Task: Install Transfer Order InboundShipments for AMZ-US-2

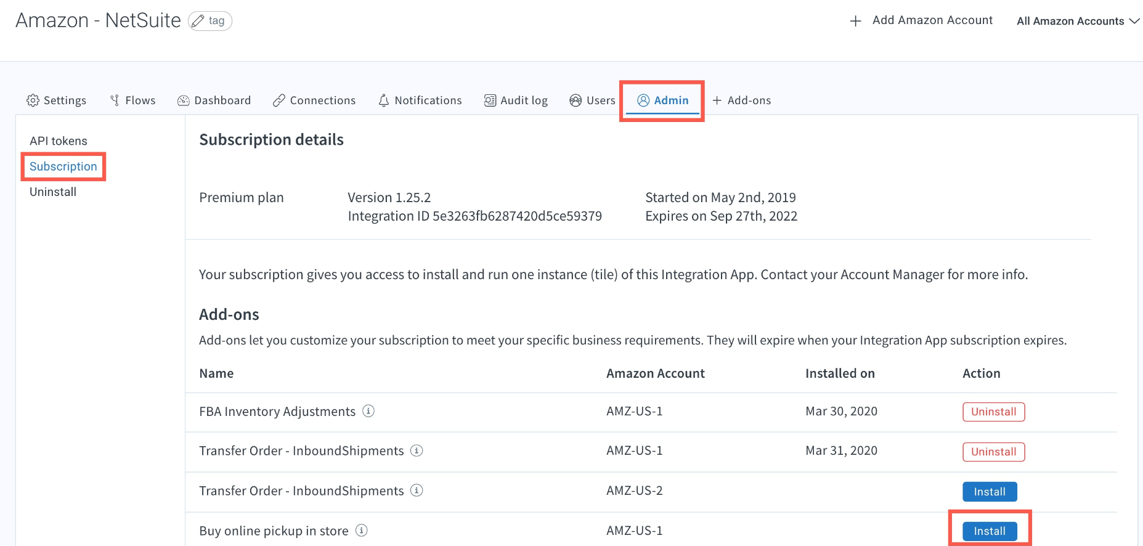Action: click(x=990, y=492)
